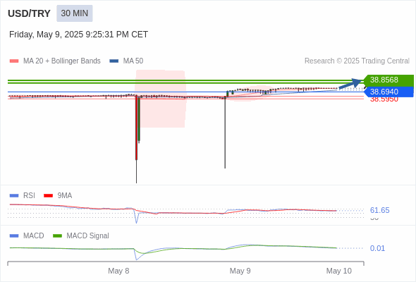Click the USD/TRY pair title
This screenshot has height=282, width=416.
pos(29,13)
